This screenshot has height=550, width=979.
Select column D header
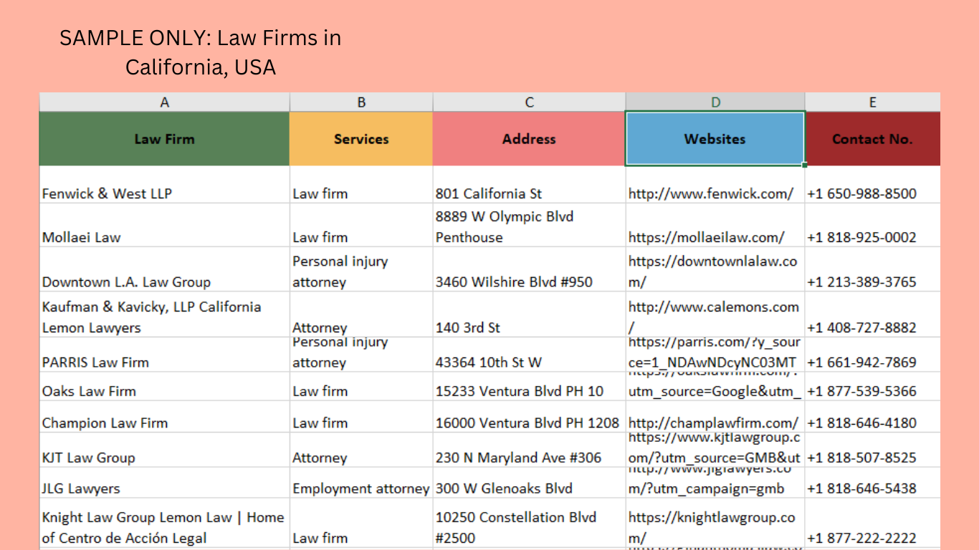(715, 102)
